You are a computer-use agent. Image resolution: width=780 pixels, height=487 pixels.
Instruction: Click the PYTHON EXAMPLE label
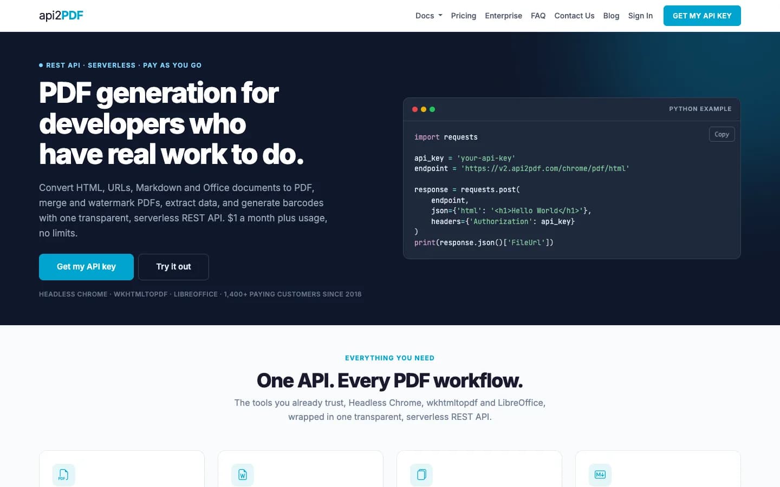point(700,109)
